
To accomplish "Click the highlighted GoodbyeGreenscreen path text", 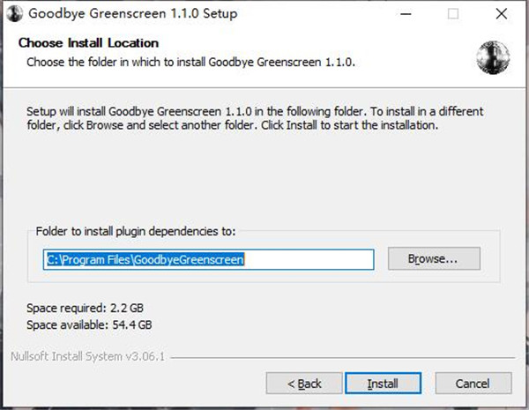I will pos(145,259).
